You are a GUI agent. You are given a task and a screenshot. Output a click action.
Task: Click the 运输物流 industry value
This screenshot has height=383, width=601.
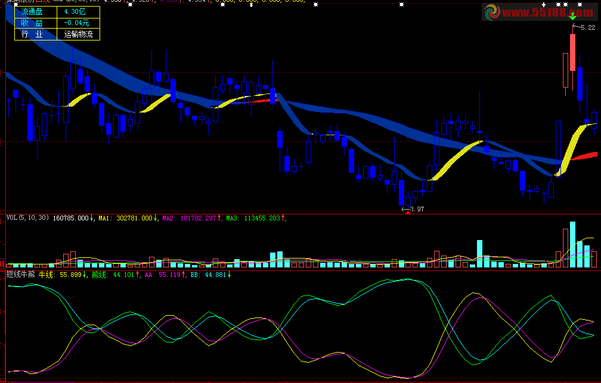point(78,34)
